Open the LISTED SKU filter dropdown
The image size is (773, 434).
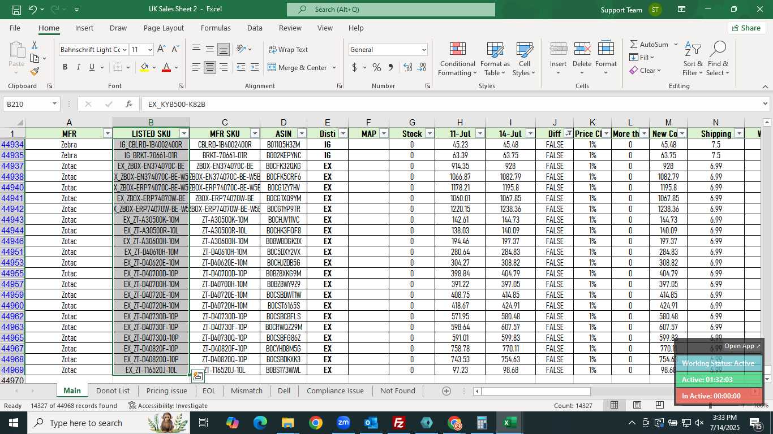click(183, 133)
